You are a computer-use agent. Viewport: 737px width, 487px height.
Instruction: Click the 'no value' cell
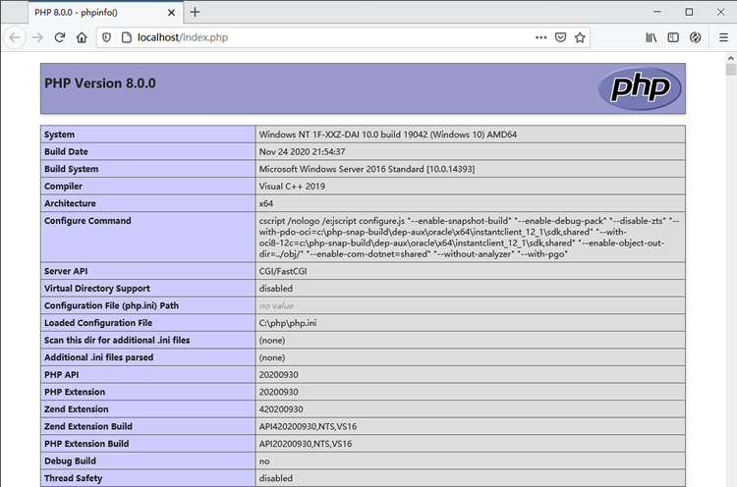(x=276, y=305)
